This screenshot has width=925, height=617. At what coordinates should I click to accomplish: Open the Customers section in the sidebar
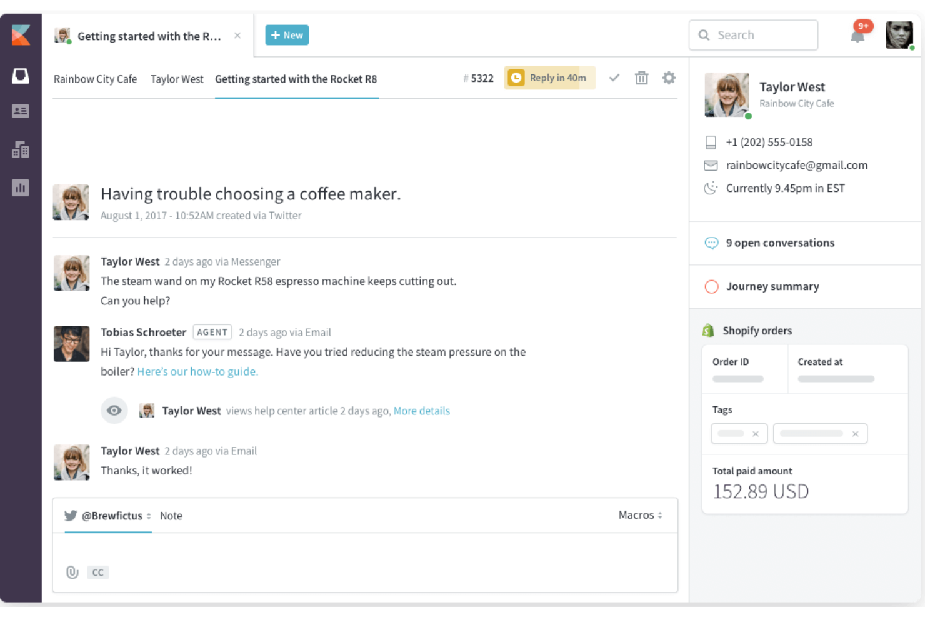pos(21,111)
